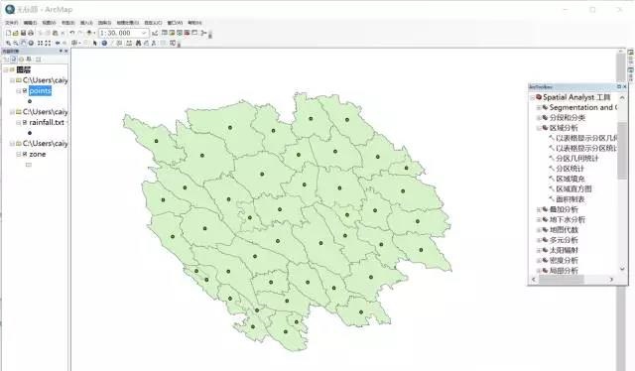Image resolution: width=635 pixels, height=371 pixels.
Task: Select the Zoom In tool
Action: pyautogui.click(x=9, y=43)
